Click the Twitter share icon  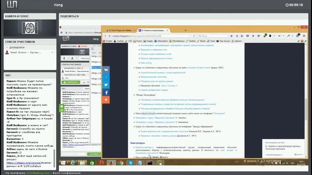(x=106, y=85)
